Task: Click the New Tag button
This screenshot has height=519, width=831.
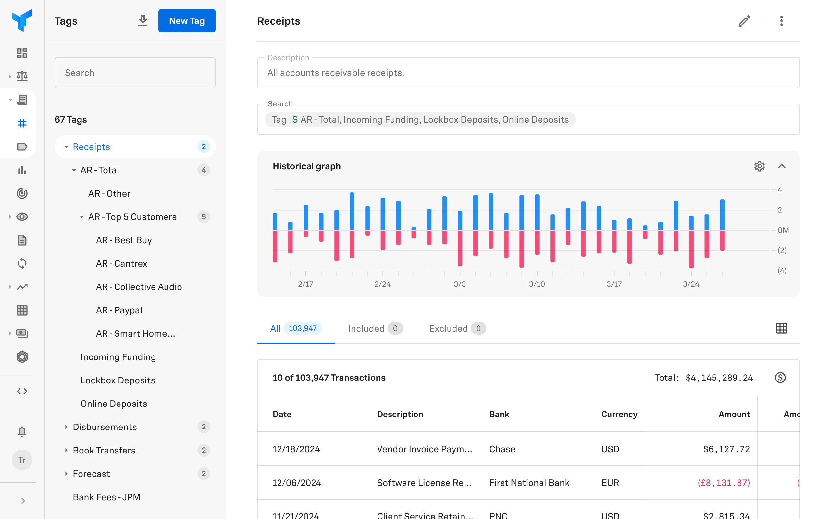Action: pyautogui.click(x=186, y=21)
